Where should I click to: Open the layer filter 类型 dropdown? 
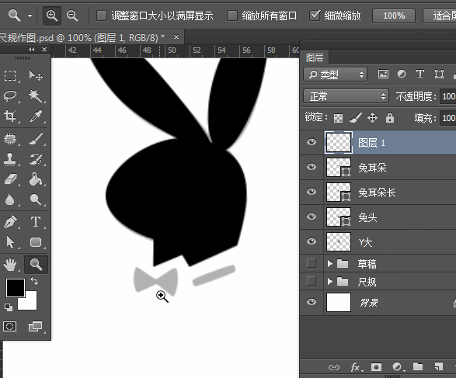pyautogui.click(x=335, y=75)
